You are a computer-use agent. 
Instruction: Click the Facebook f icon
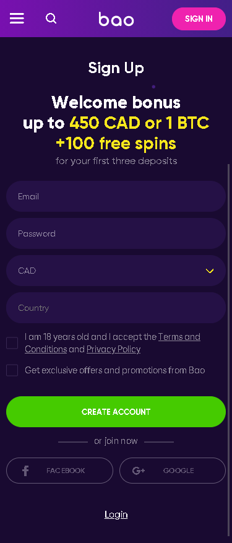coord(25,471)
